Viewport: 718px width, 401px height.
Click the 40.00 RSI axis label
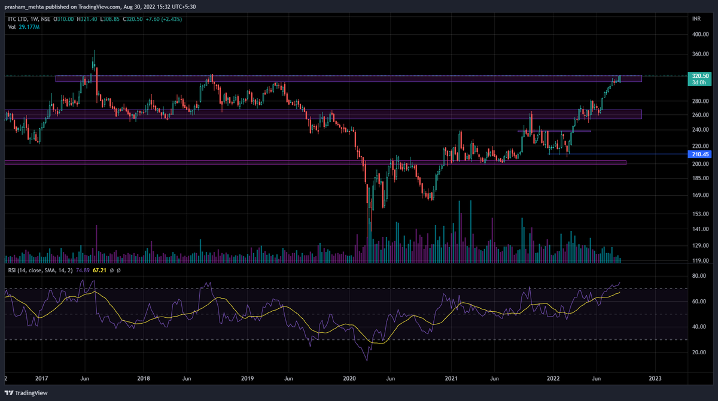698,327
